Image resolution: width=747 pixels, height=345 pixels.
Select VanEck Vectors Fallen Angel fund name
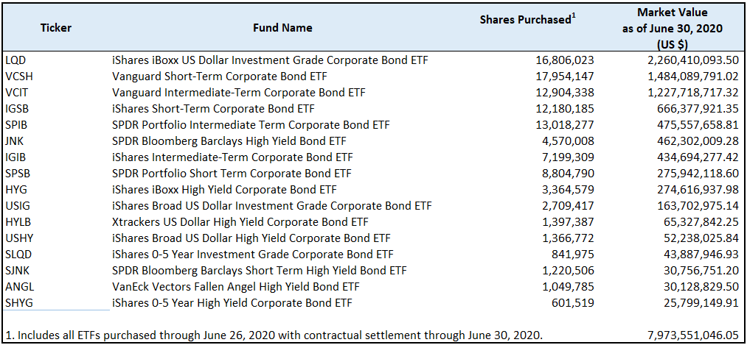[x=235, y=286]
